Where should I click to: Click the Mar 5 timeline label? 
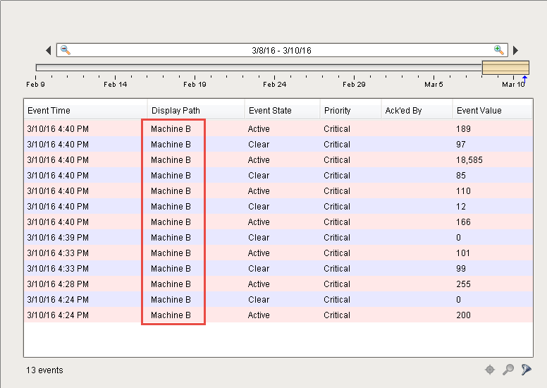pyautogui.click(x=434, y=84)
